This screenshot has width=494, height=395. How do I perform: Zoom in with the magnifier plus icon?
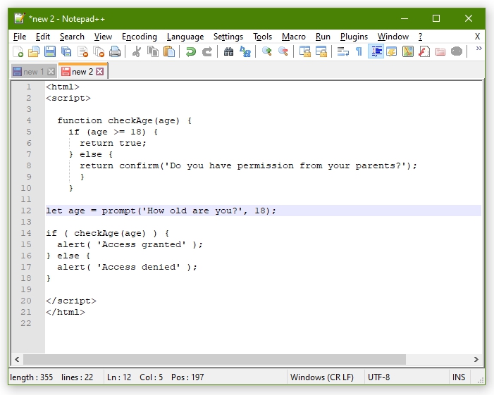tap(267, 51)
